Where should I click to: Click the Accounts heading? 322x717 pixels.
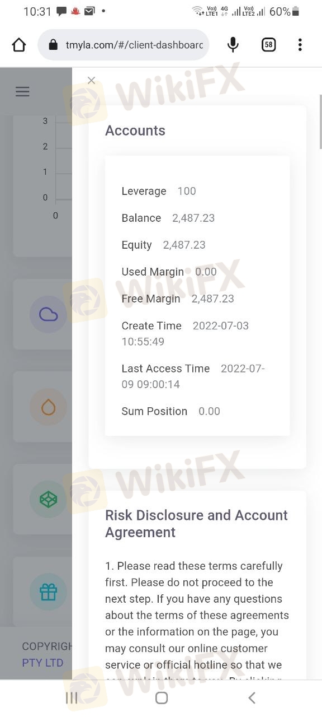click(135, 131)
